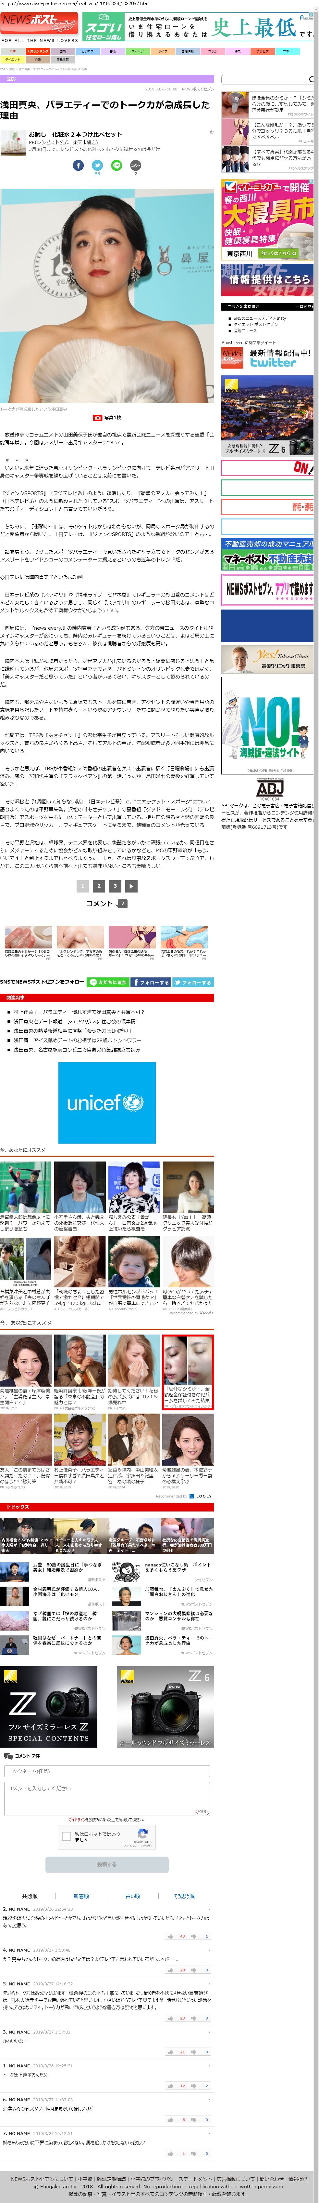The image size is (319, 2203).
Task: Open footer link お問い合わせ
Action: click(272, 2179)
